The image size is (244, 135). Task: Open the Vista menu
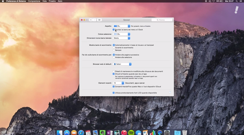45,1
